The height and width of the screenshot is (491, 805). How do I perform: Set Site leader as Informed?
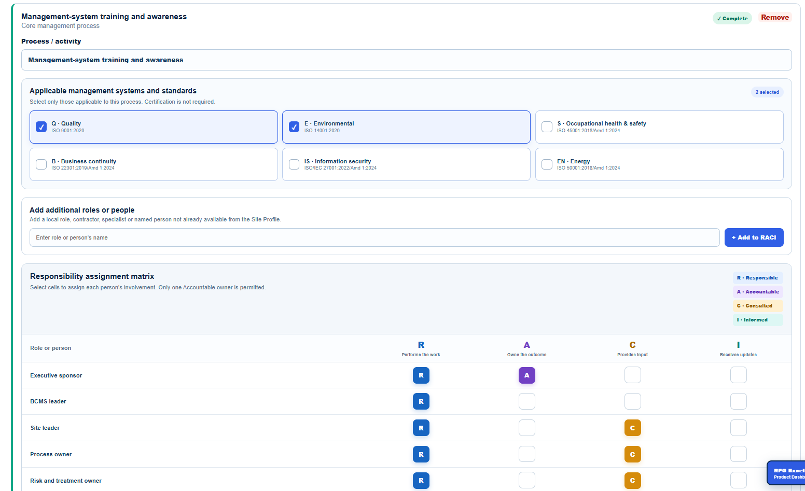click(739, 428)
